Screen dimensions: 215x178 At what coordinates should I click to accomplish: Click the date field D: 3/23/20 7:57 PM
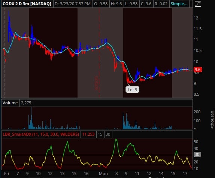click(73, 4)
